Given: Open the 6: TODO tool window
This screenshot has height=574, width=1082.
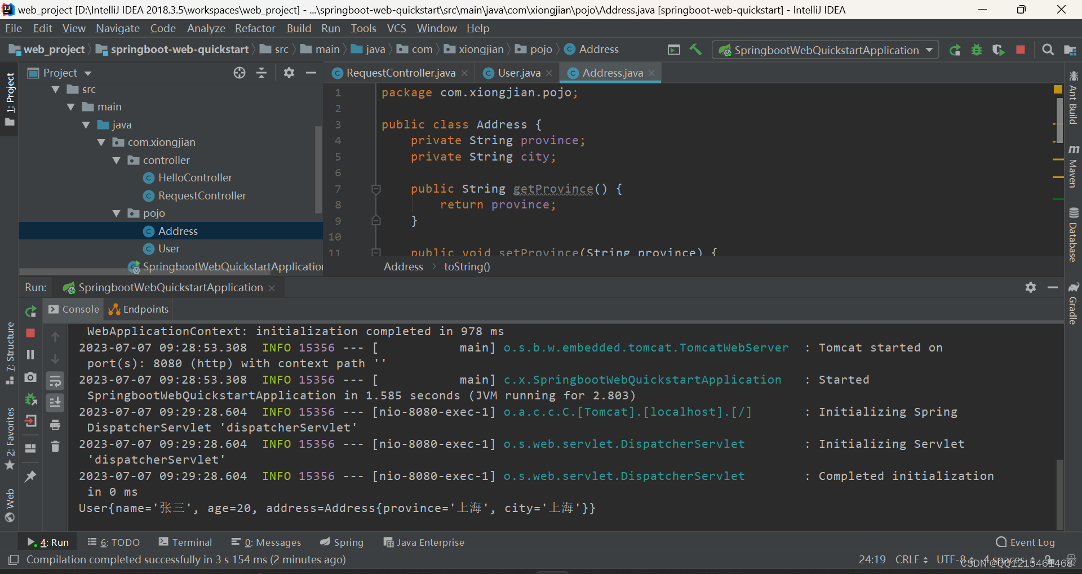Looking at the screenshot, I should click(x=114, y=542).
